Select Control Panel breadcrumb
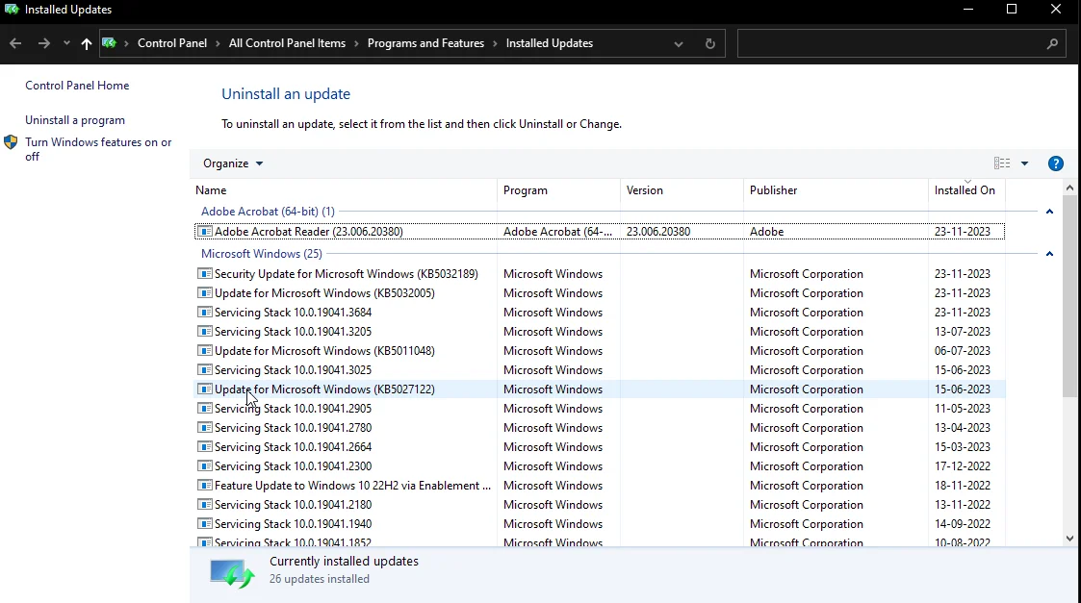The image size is (1081, 603). (172, 42)
